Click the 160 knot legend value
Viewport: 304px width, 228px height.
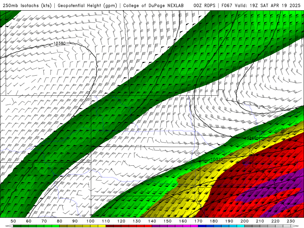[x=183, y=221]
